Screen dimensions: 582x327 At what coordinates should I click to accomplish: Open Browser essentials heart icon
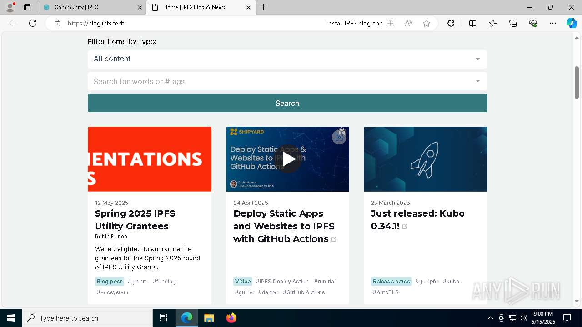click(533, 23)
